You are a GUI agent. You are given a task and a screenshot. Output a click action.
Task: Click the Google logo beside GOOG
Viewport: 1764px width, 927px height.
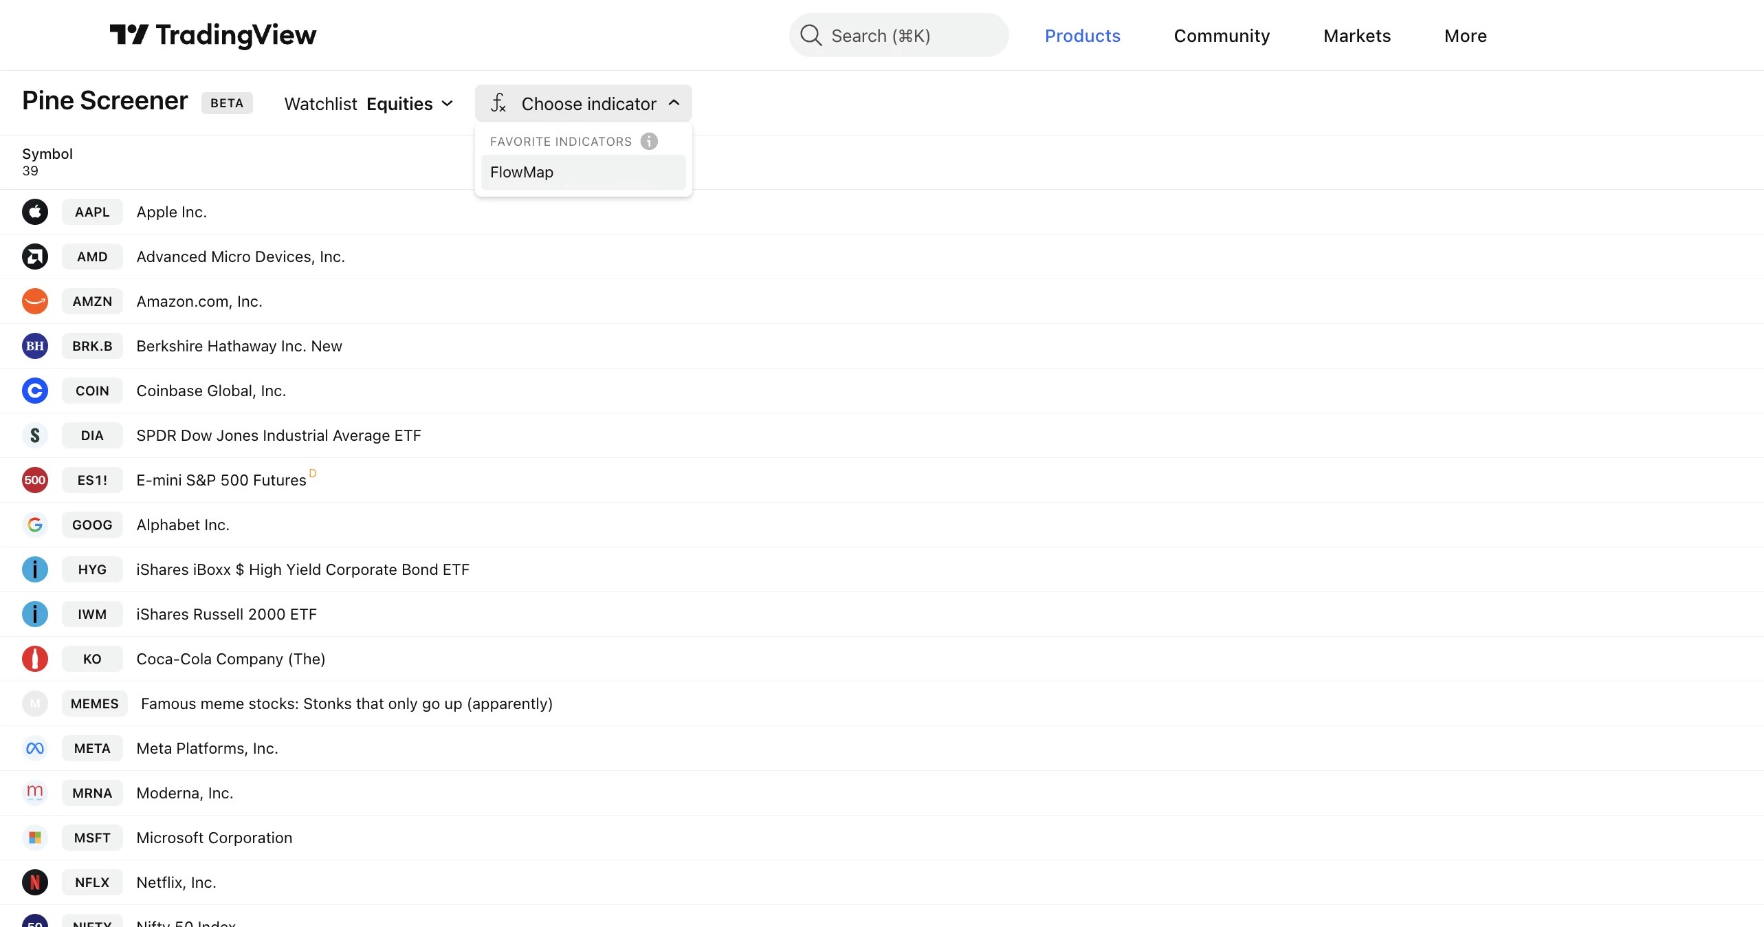pyautogui.click(x=35, y=524)
